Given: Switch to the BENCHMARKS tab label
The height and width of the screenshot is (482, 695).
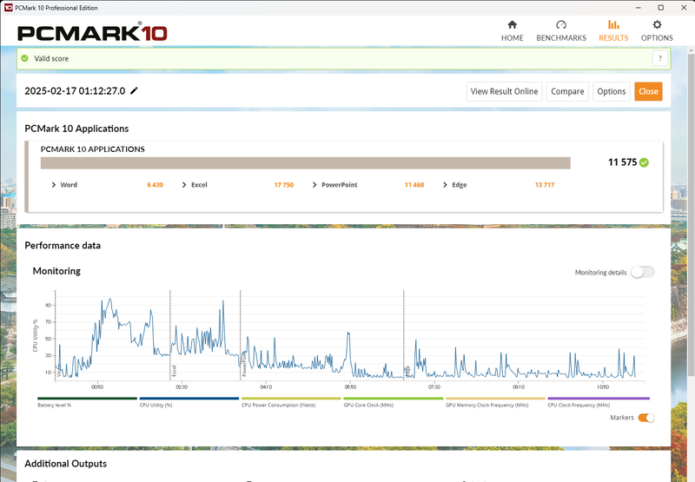Looking at the screenshot, I should click(x=561, y=37).
